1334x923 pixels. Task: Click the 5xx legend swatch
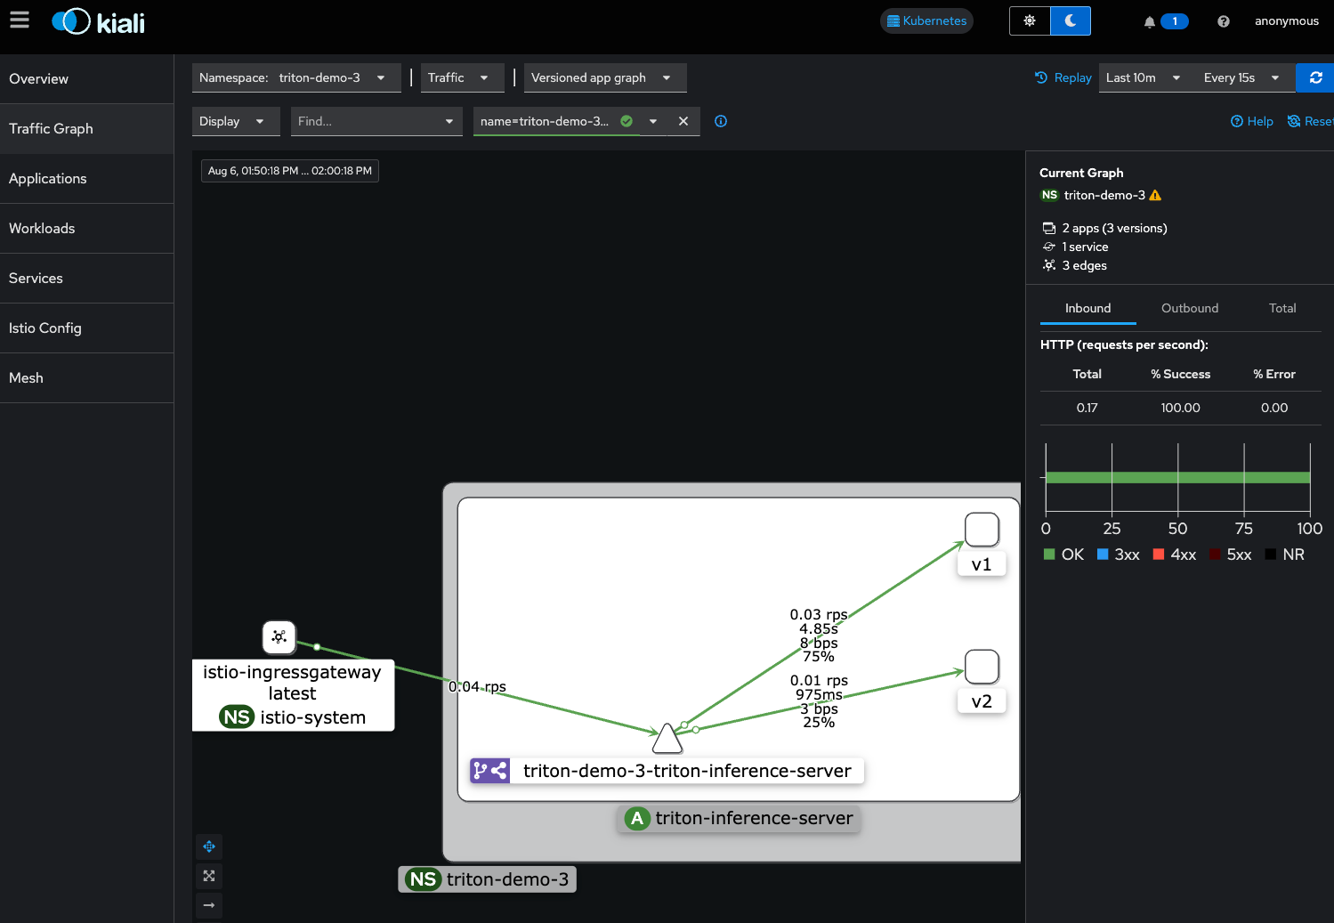coord(1215,555)
